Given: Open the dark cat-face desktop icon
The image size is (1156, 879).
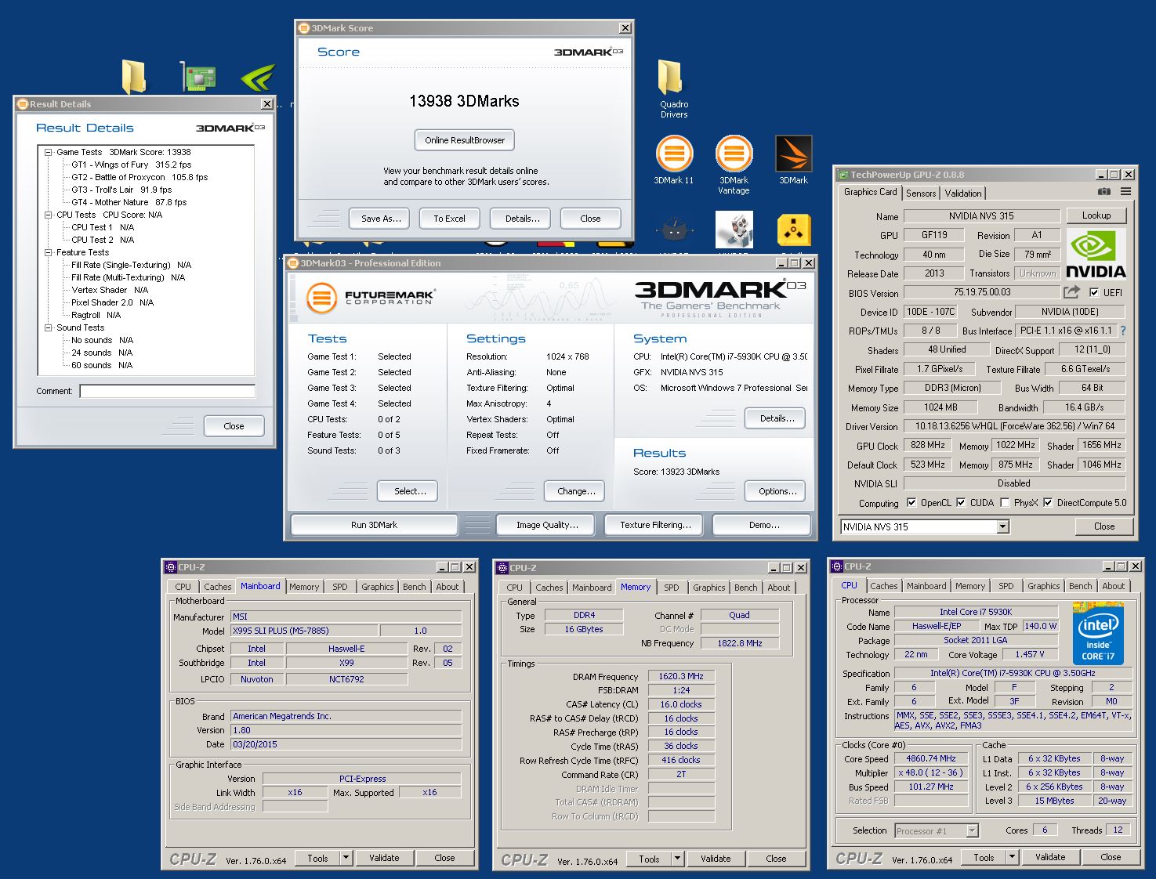Looking at the screenshot, I should (x=674, y=230).
